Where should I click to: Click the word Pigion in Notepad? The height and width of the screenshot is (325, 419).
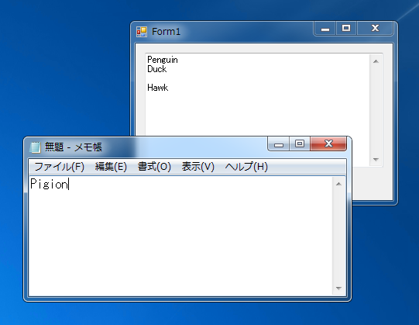49,184
